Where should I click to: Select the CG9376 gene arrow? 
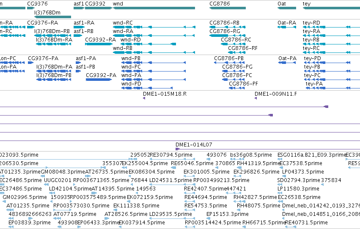tap(31, 8)
